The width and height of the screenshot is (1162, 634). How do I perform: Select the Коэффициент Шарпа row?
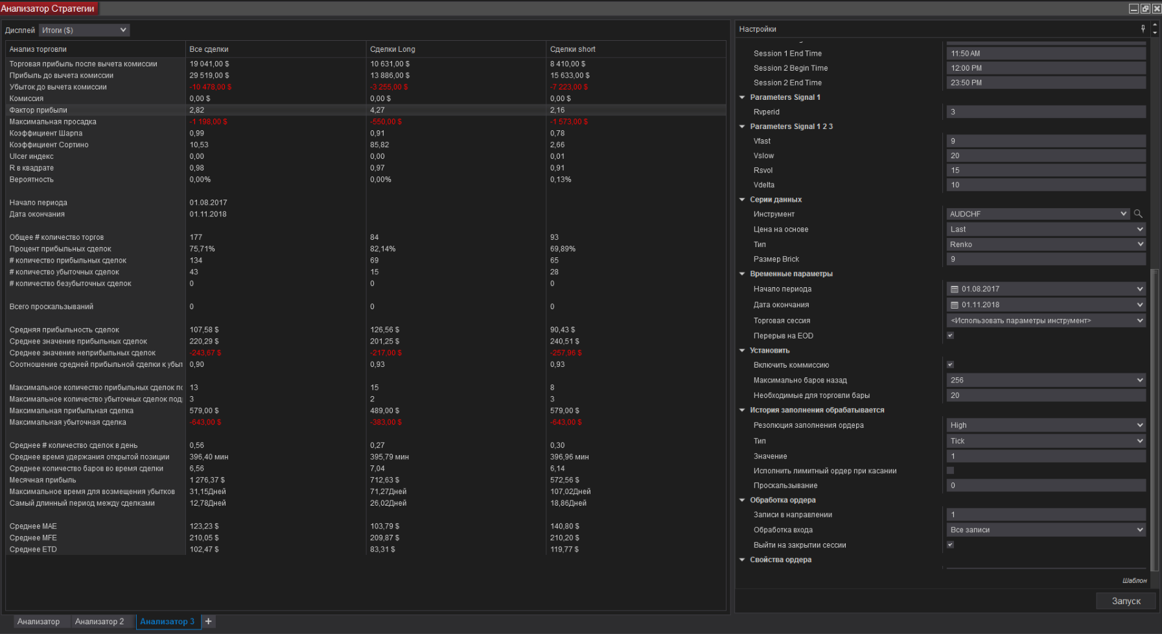tap(366, 134)
